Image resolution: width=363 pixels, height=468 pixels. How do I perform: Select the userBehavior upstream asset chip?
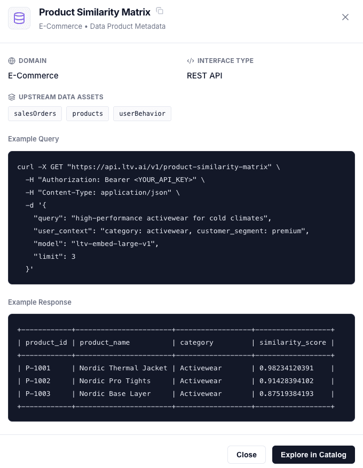coord(142,114)
